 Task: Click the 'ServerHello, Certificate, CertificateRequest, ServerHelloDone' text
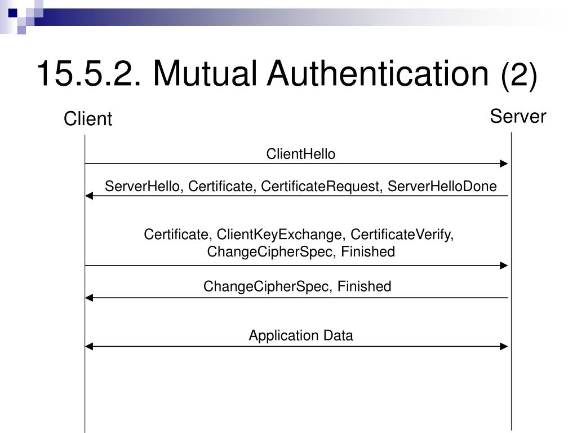click(301, 186)
